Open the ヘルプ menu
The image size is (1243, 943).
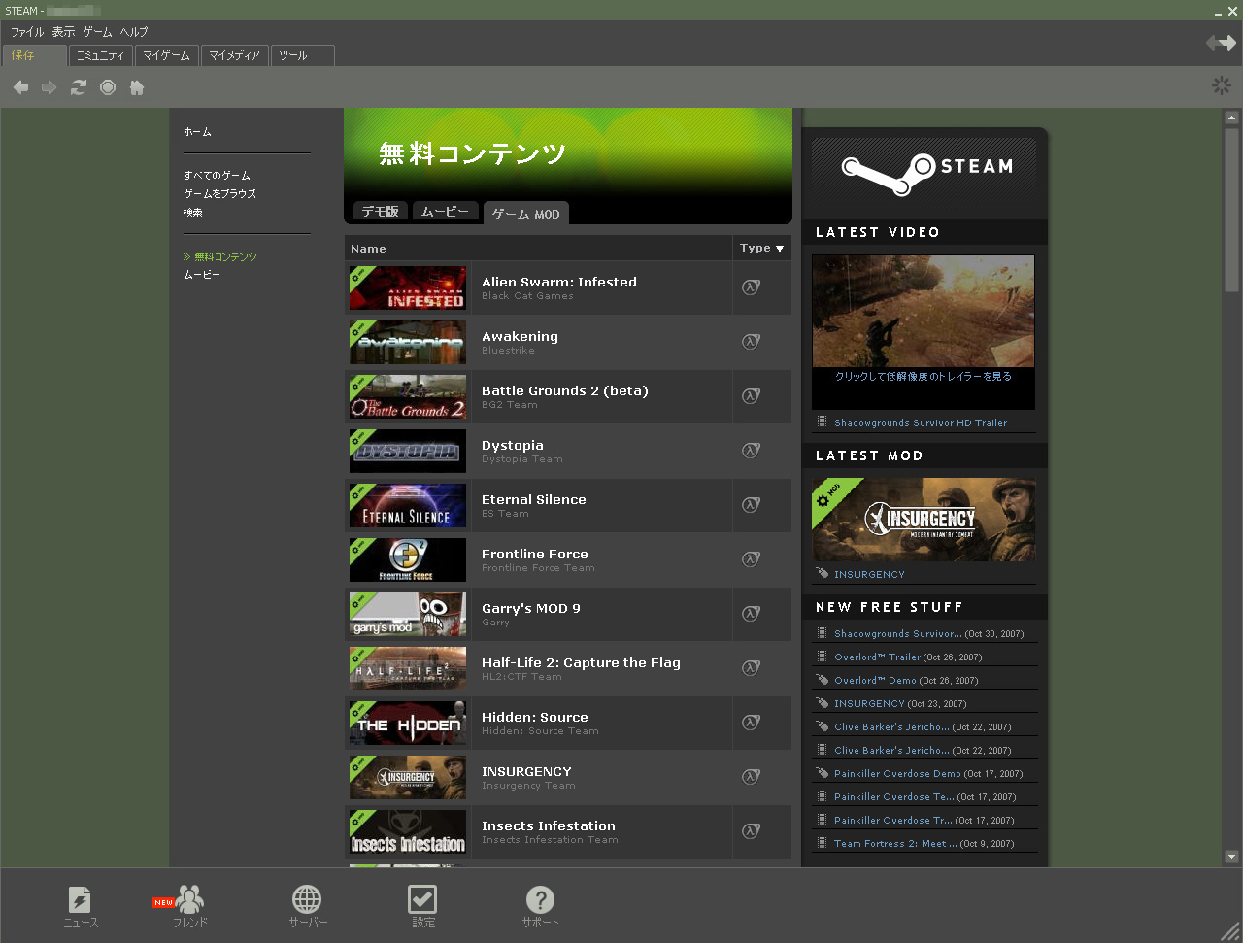[x=134, y=32]
